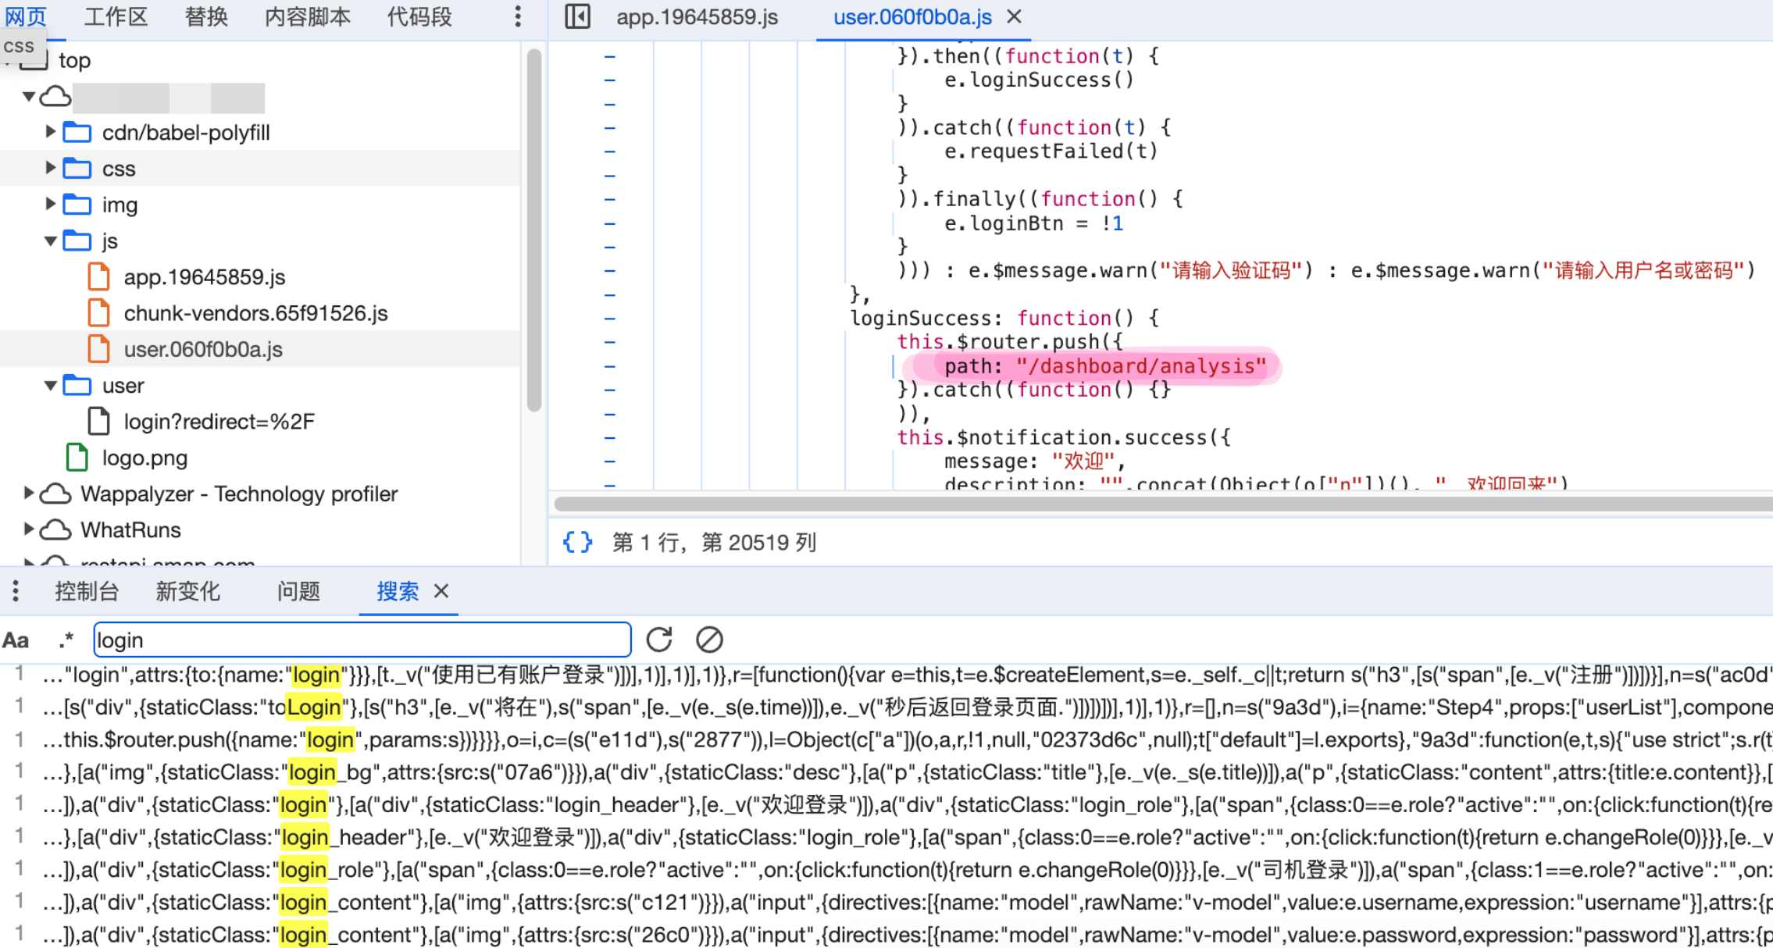Open the 控制台 console tab
1773x948 pixels.
(x=87, y=591)
